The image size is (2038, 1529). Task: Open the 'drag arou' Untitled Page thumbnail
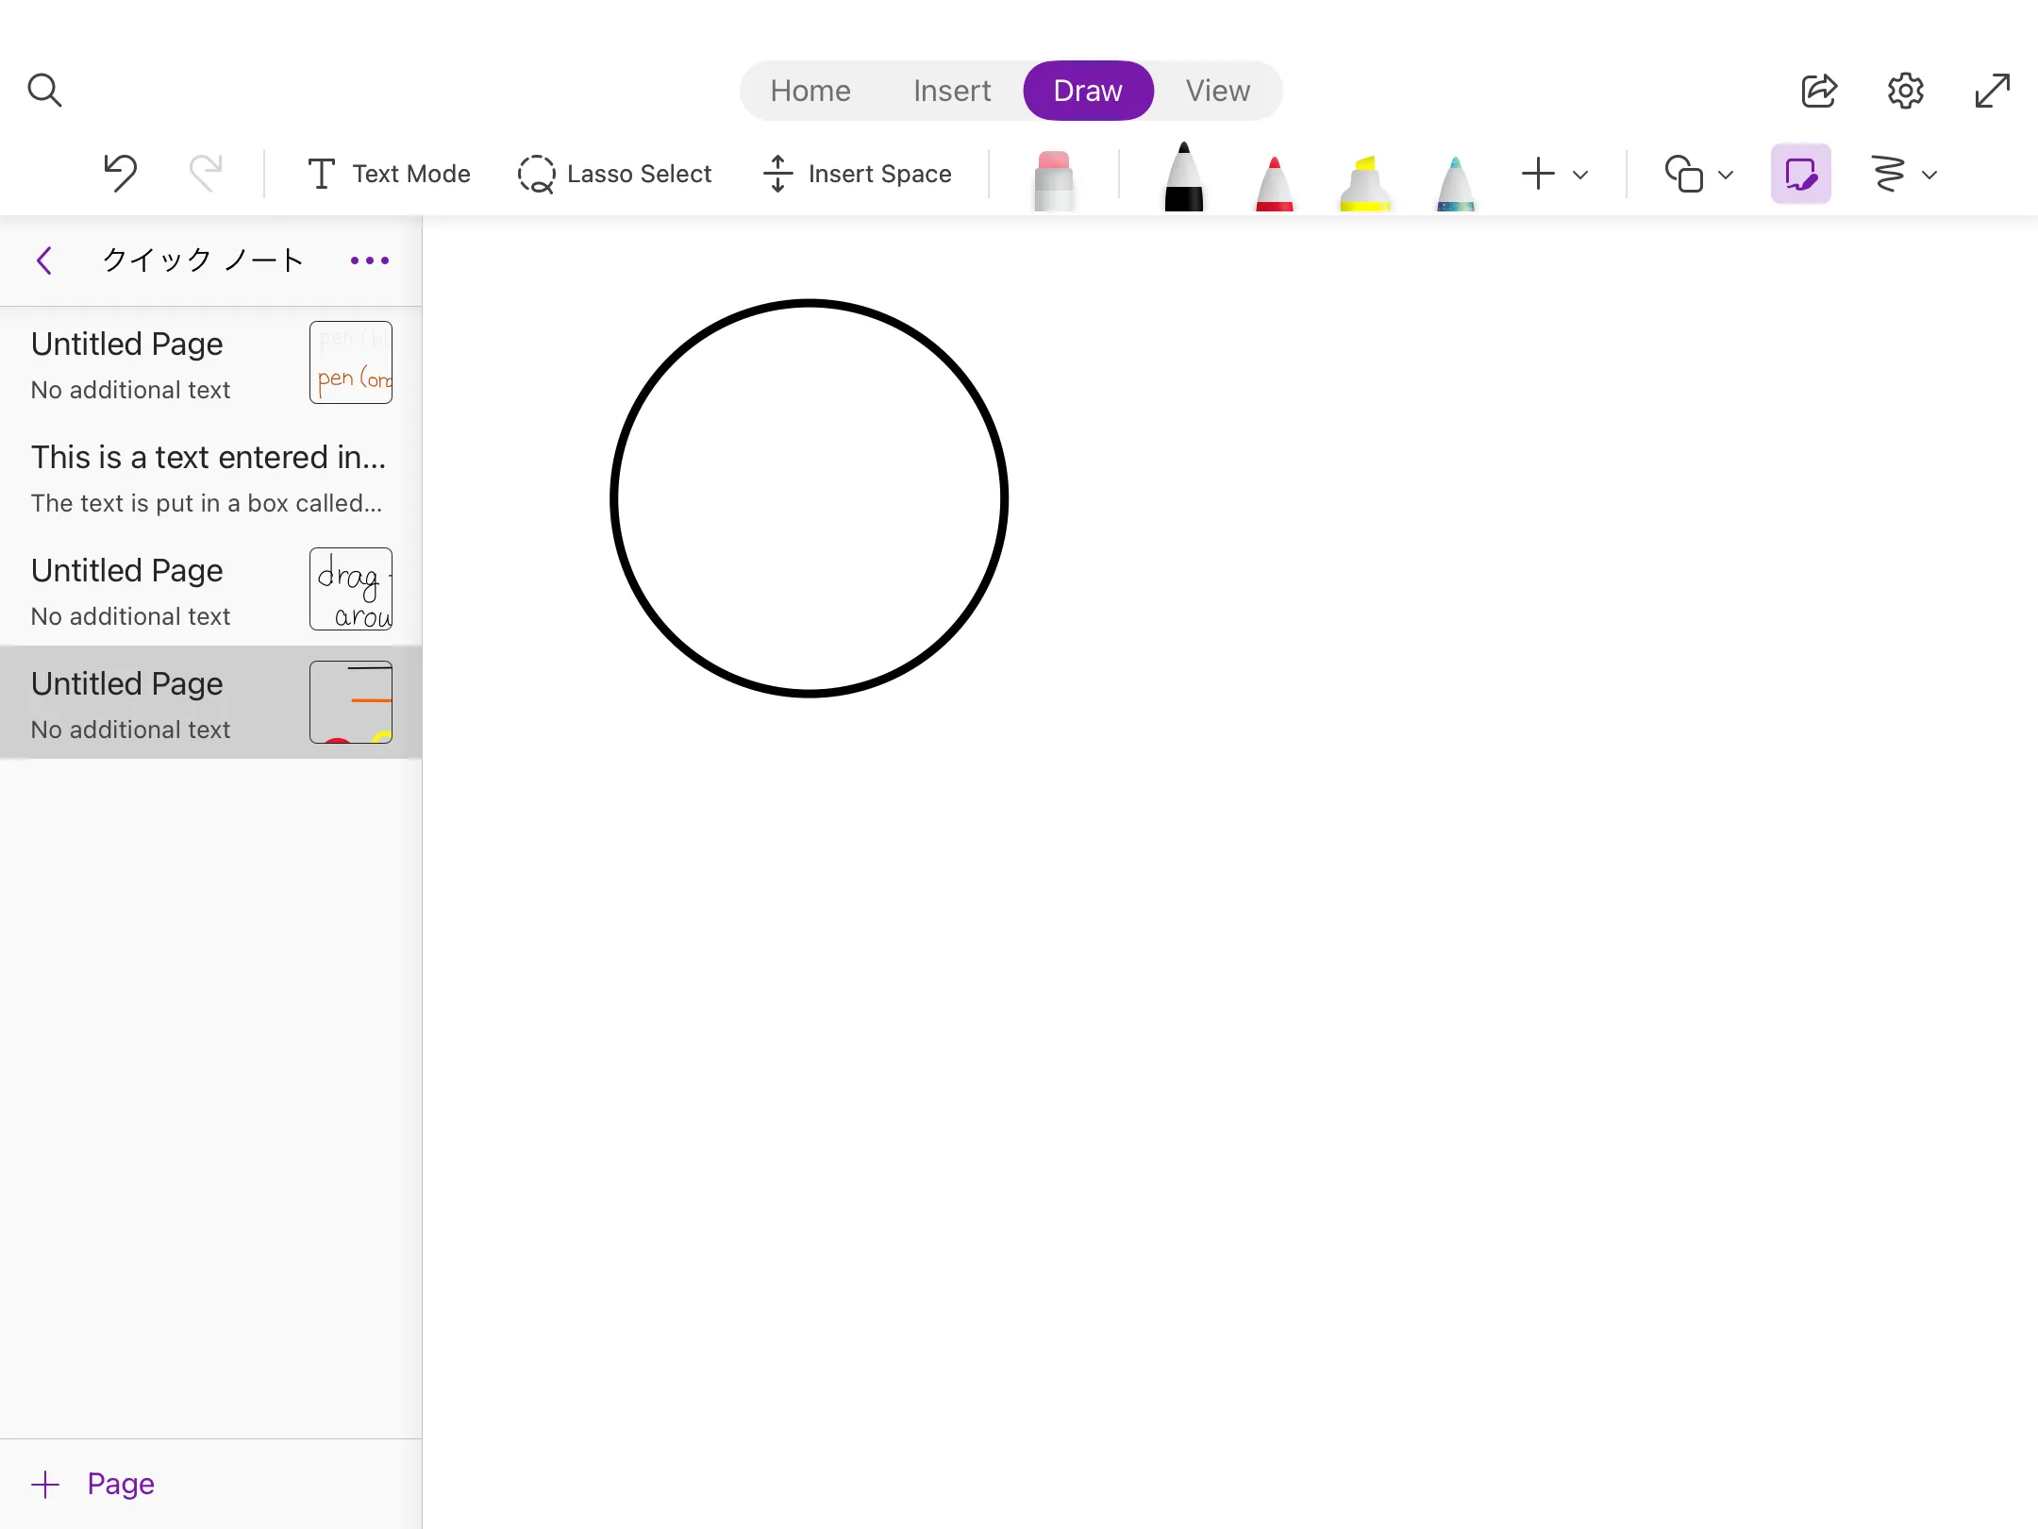point(350,589)
